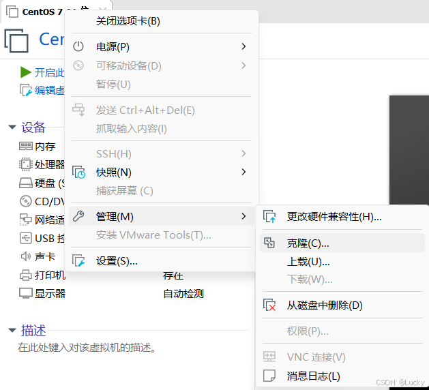Click the green play triangle icon

(26, 72)
